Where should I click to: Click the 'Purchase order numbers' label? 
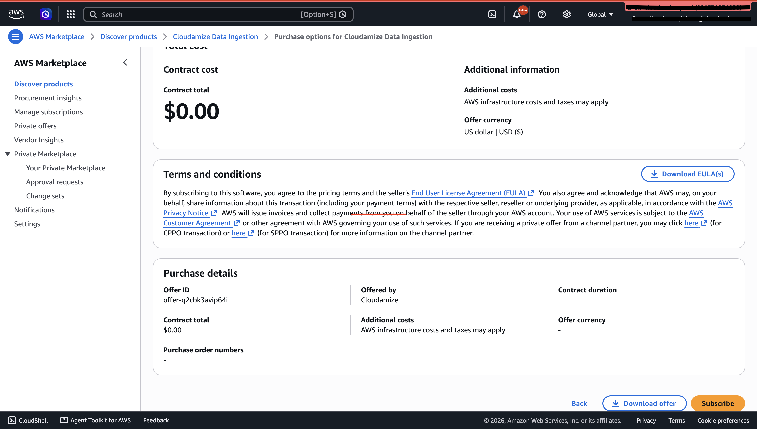204,350
